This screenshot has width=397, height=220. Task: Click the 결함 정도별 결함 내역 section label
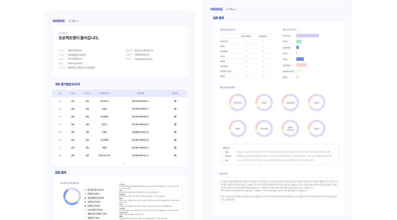[227, 88]
